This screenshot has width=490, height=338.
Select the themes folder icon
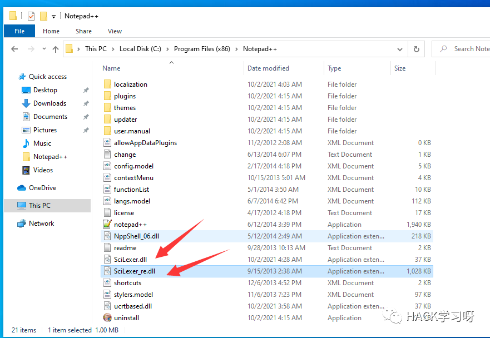point(107,108)
